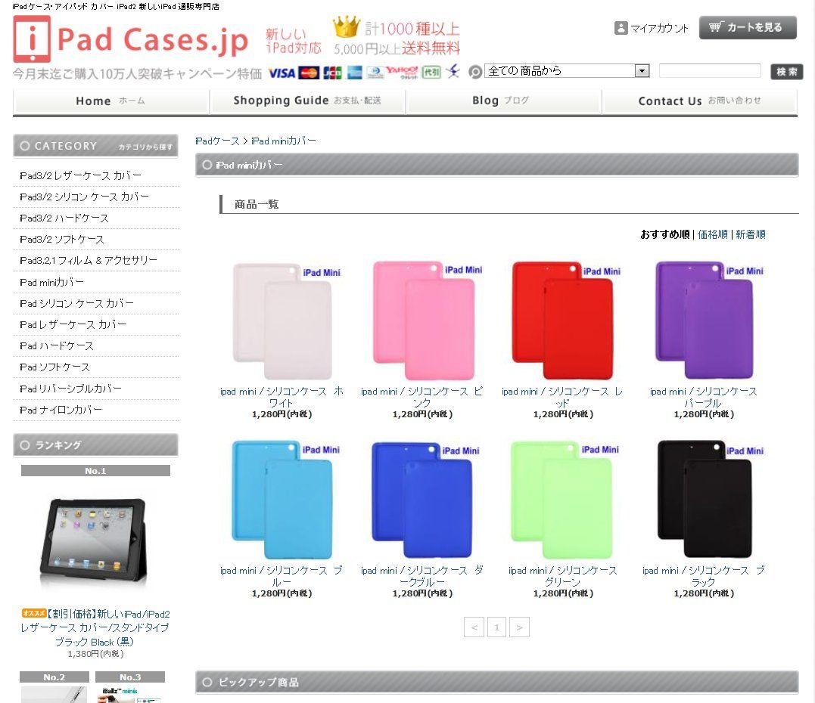Viewport: 815px width, 703px height.
Task: Select iPad シリコン ケース カバー category
Action: coord(76,303)
